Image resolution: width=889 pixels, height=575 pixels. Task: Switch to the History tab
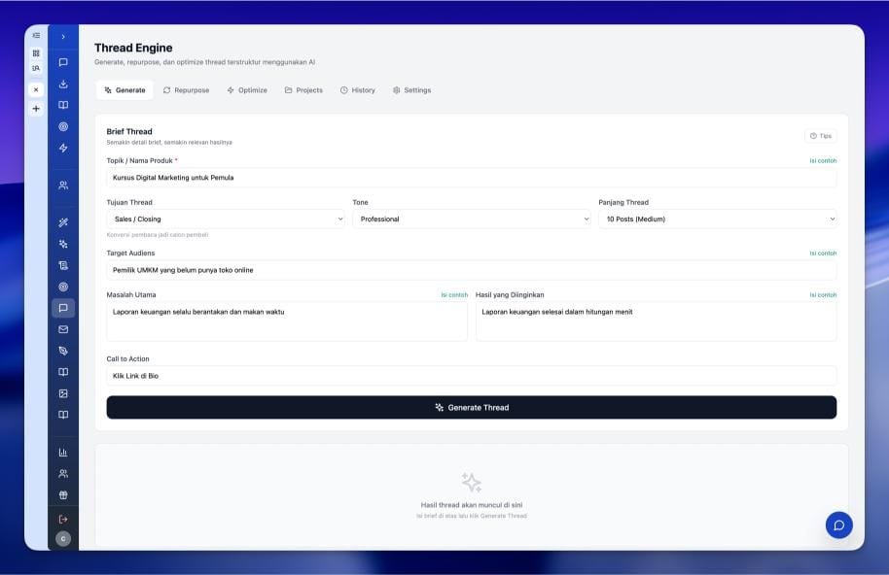pos(358,90)
